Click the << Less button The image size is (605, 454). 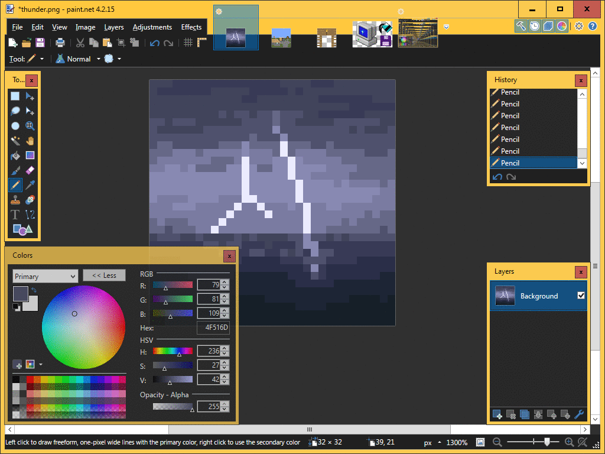pyautogui.click(x=104, y=275)
